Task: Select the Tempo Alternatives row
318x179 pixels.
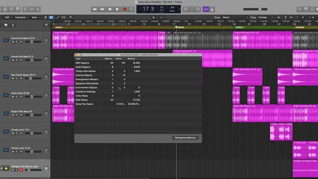Action: pos(138,71)
